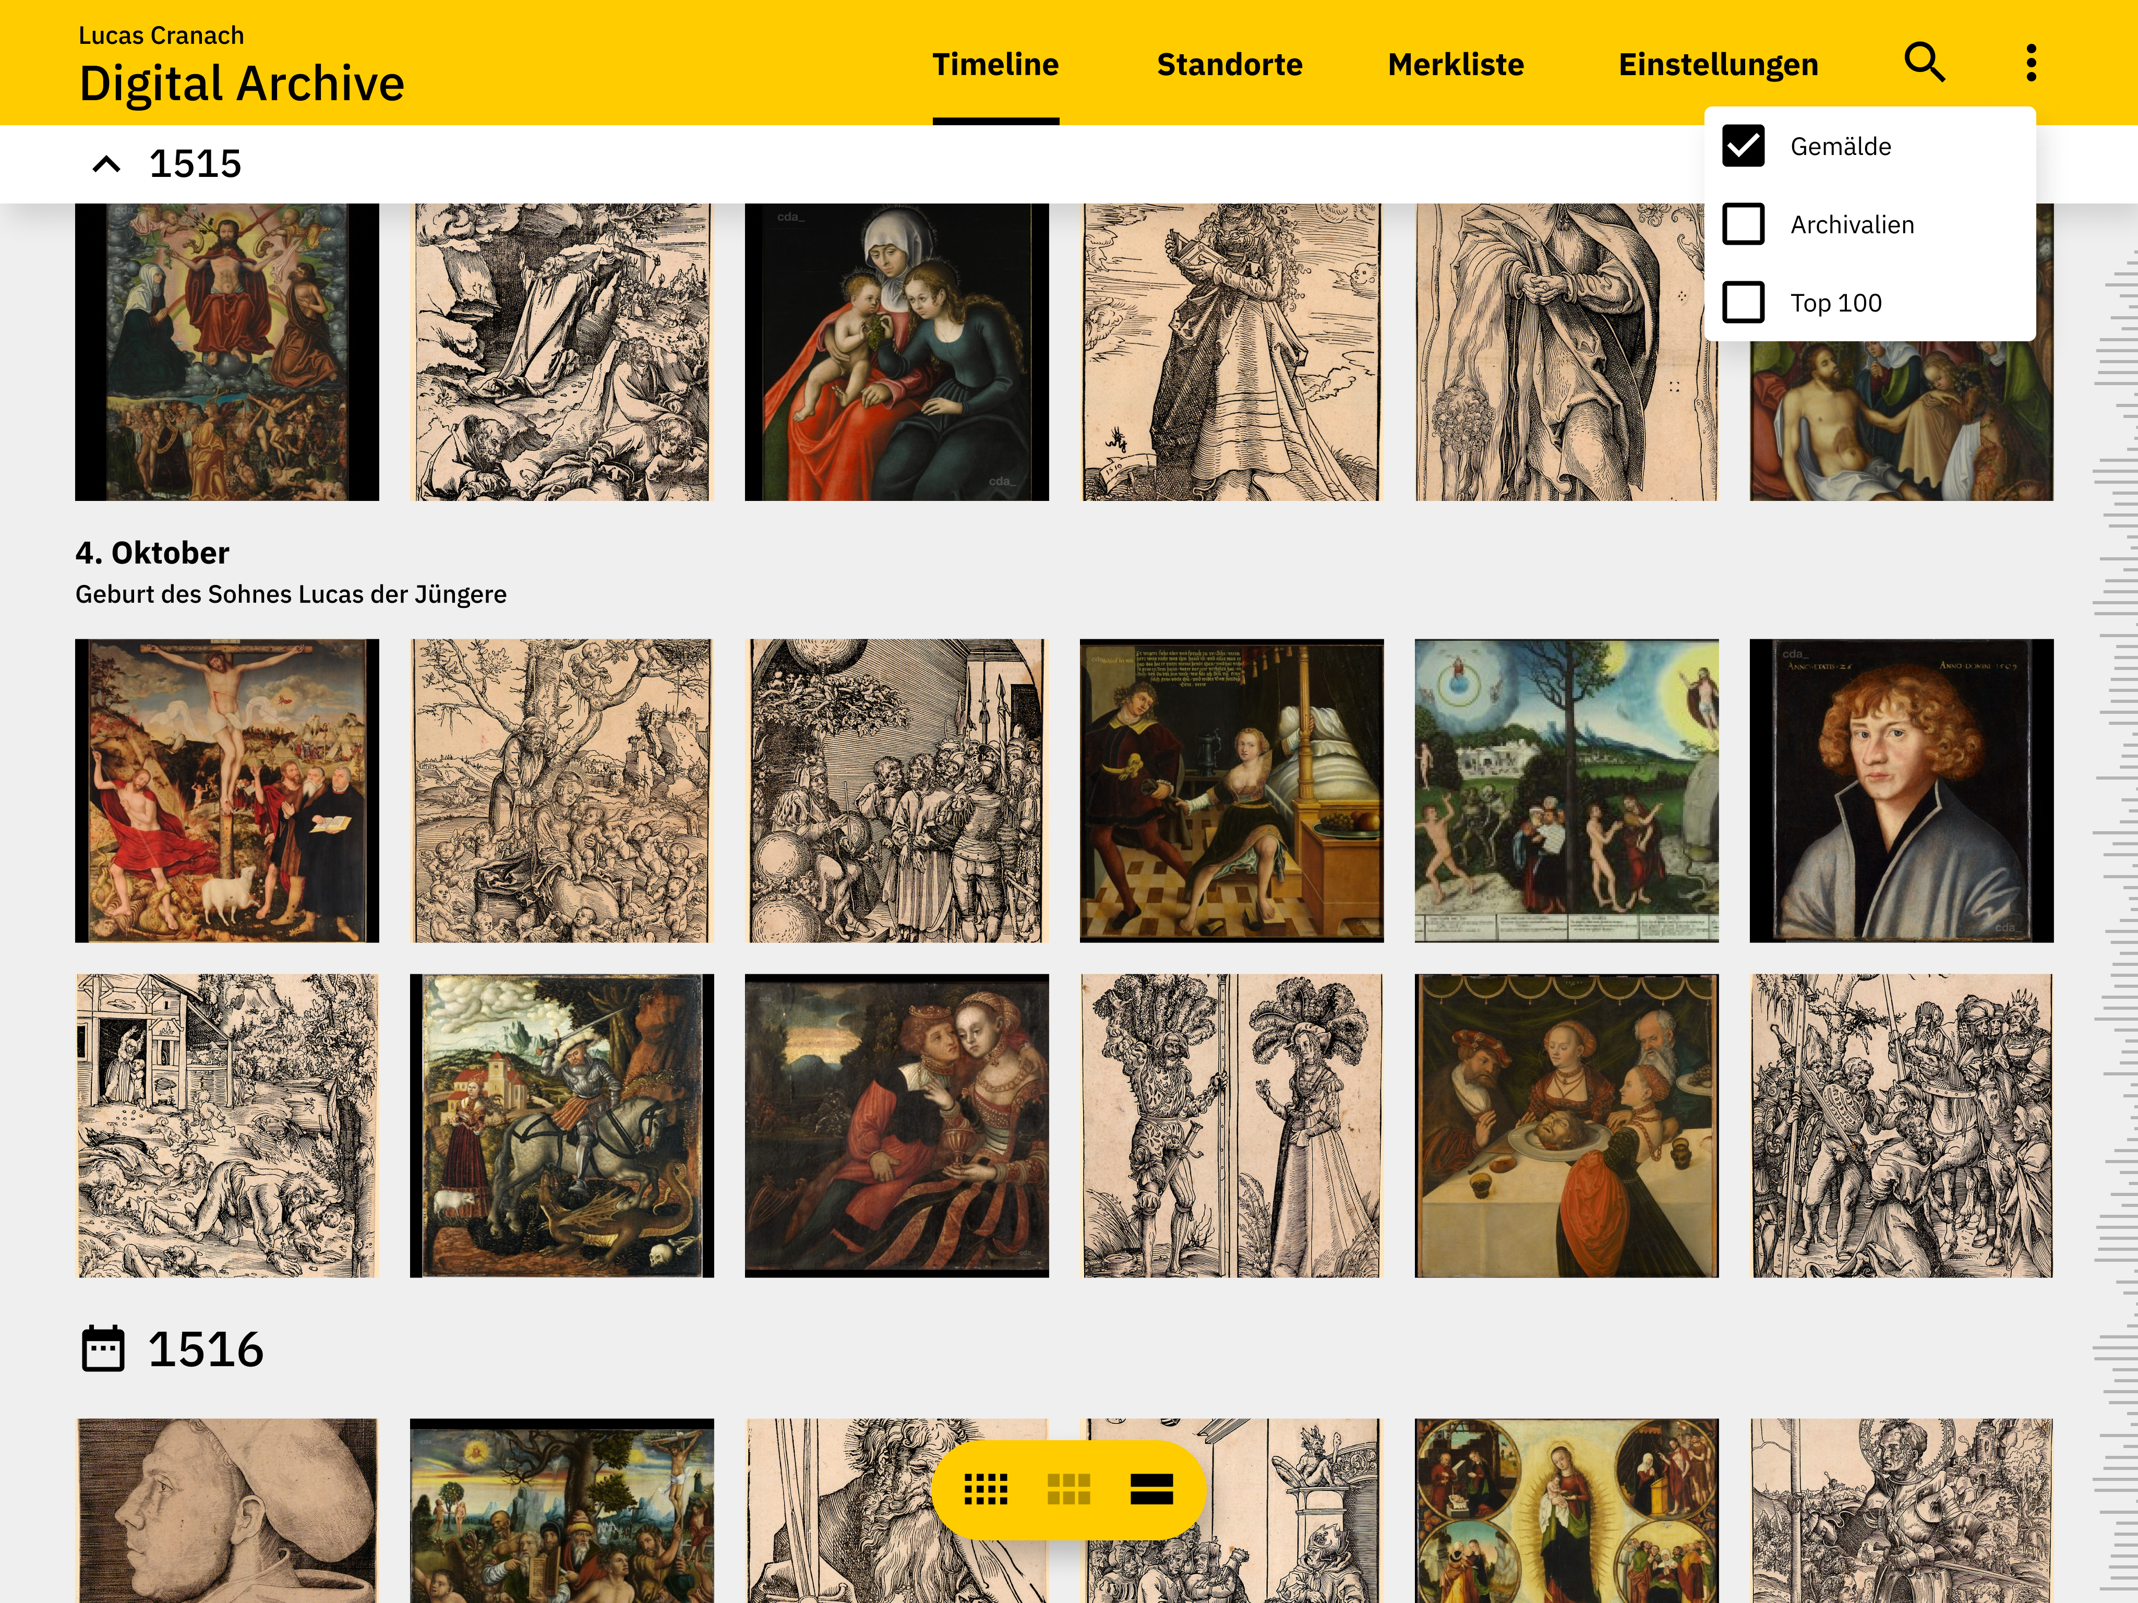Image resolution: width=2138 pixels, height=1603 pixels.
Task: Open the Standorte tab
Action: 1230,65
